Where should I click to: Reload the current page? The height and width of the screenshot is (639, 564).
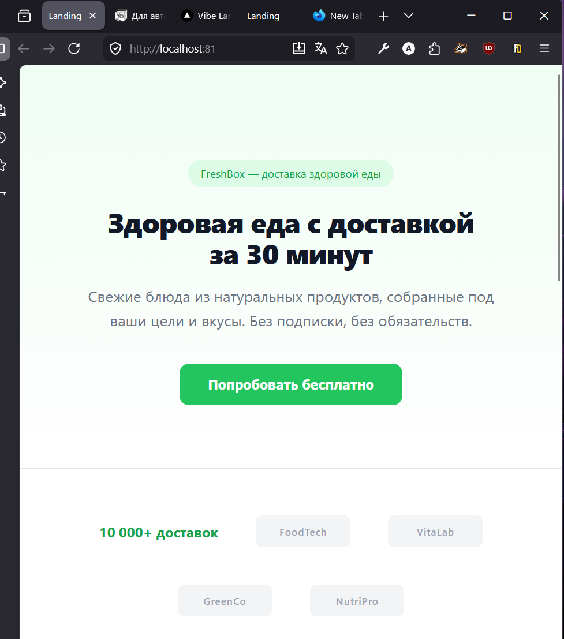coord(74,48)
